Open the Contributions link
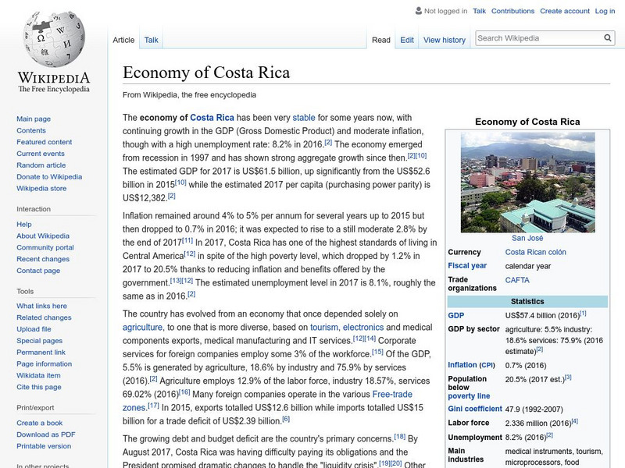 point(512,11)
